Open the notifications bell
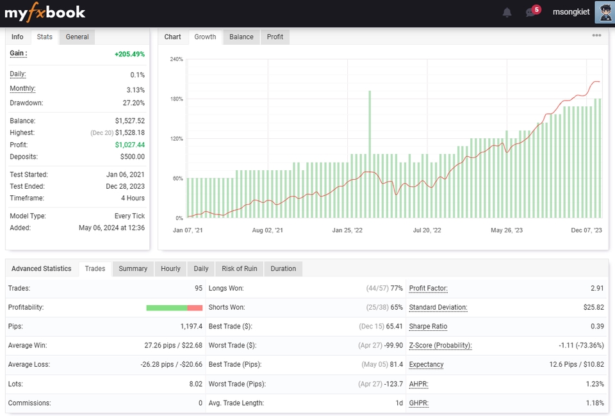Image resolution: width=615 pixels, height=416 pixels. click(x=507, y=12)
